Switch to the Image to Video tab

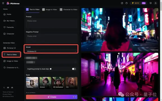click(x=49, y=10)
